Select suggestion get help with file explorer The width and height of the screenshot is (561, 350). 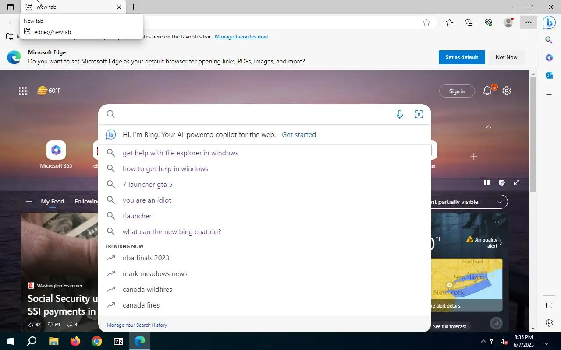tap(265, 153)
